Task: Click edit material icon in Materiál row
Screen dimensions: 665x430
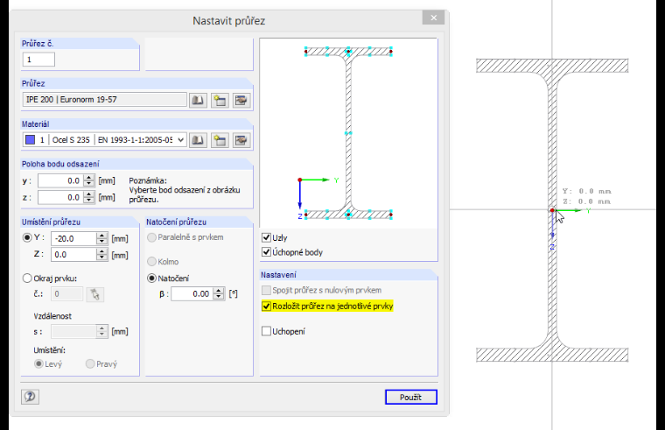Action: point(241,140)
